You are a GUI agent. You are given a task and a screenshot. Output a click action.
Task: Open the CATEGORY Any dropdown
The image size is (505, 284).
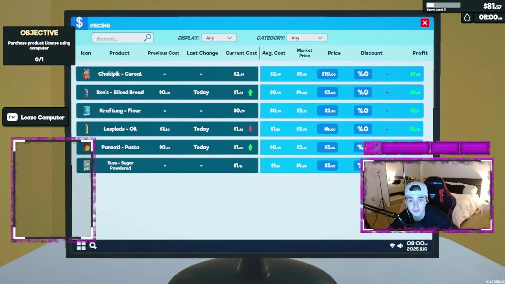tap(307, 38)
